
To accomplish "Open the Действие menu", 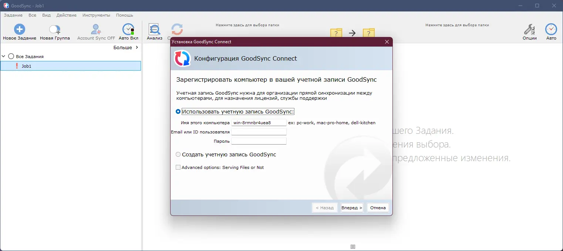I will [x=67, y=15].
